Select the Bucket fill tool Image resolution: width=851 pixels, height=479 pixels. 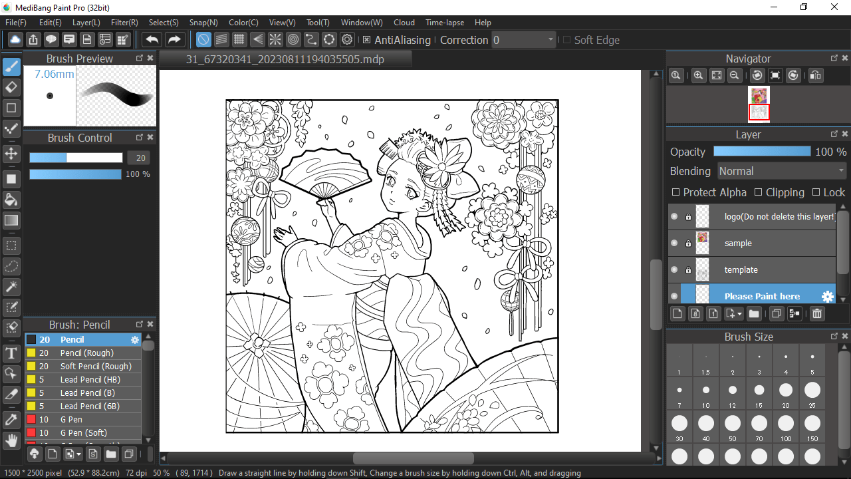11,200
